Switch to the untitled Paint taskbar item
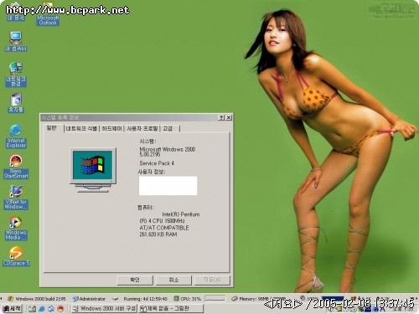Image resolution: width=419 pixels, height=314 pixels. pyautogui.click(x=171, y=309)
